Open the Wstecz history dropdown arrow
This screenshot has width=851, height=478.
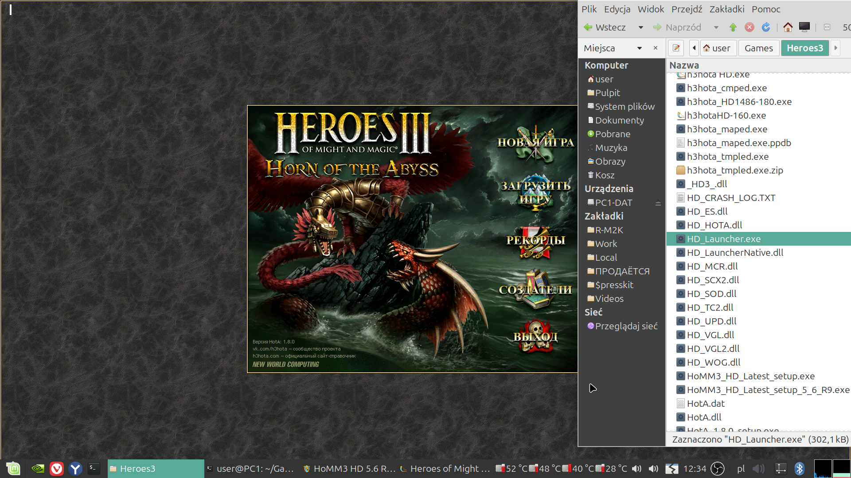641,27
